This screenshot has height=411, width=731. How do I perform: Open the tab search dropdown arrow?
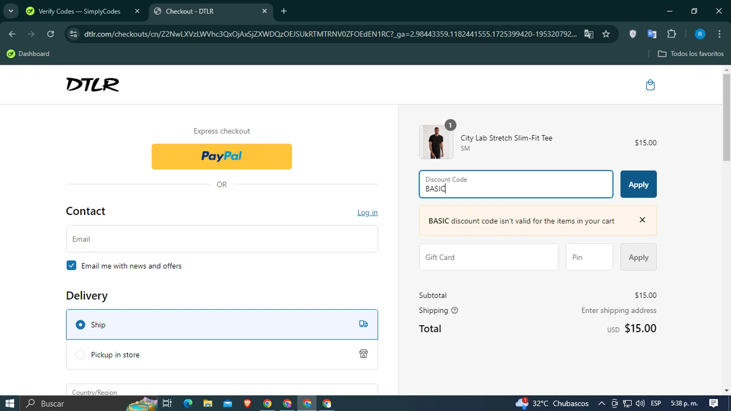click(11, 11)
